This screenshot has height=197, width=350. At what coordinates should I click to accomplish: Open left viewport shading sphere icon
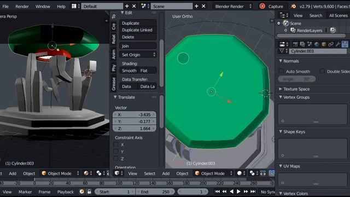pyautogui.click(x=87, y=173)
